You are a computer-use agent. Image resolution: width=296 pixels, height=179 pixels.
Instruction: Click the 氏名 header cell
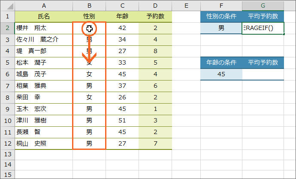click(x=44, y=17)
